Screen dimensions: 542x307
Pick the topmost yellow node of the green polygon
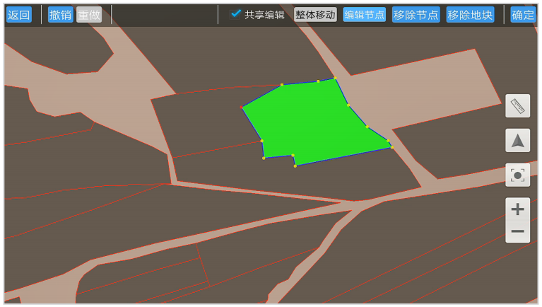pos(335,78)
